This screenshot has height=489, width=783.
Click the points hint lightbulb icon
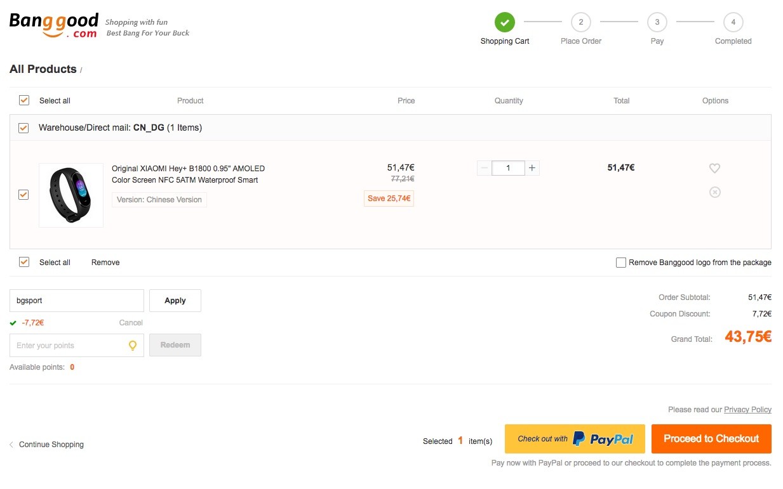(133, 346)
